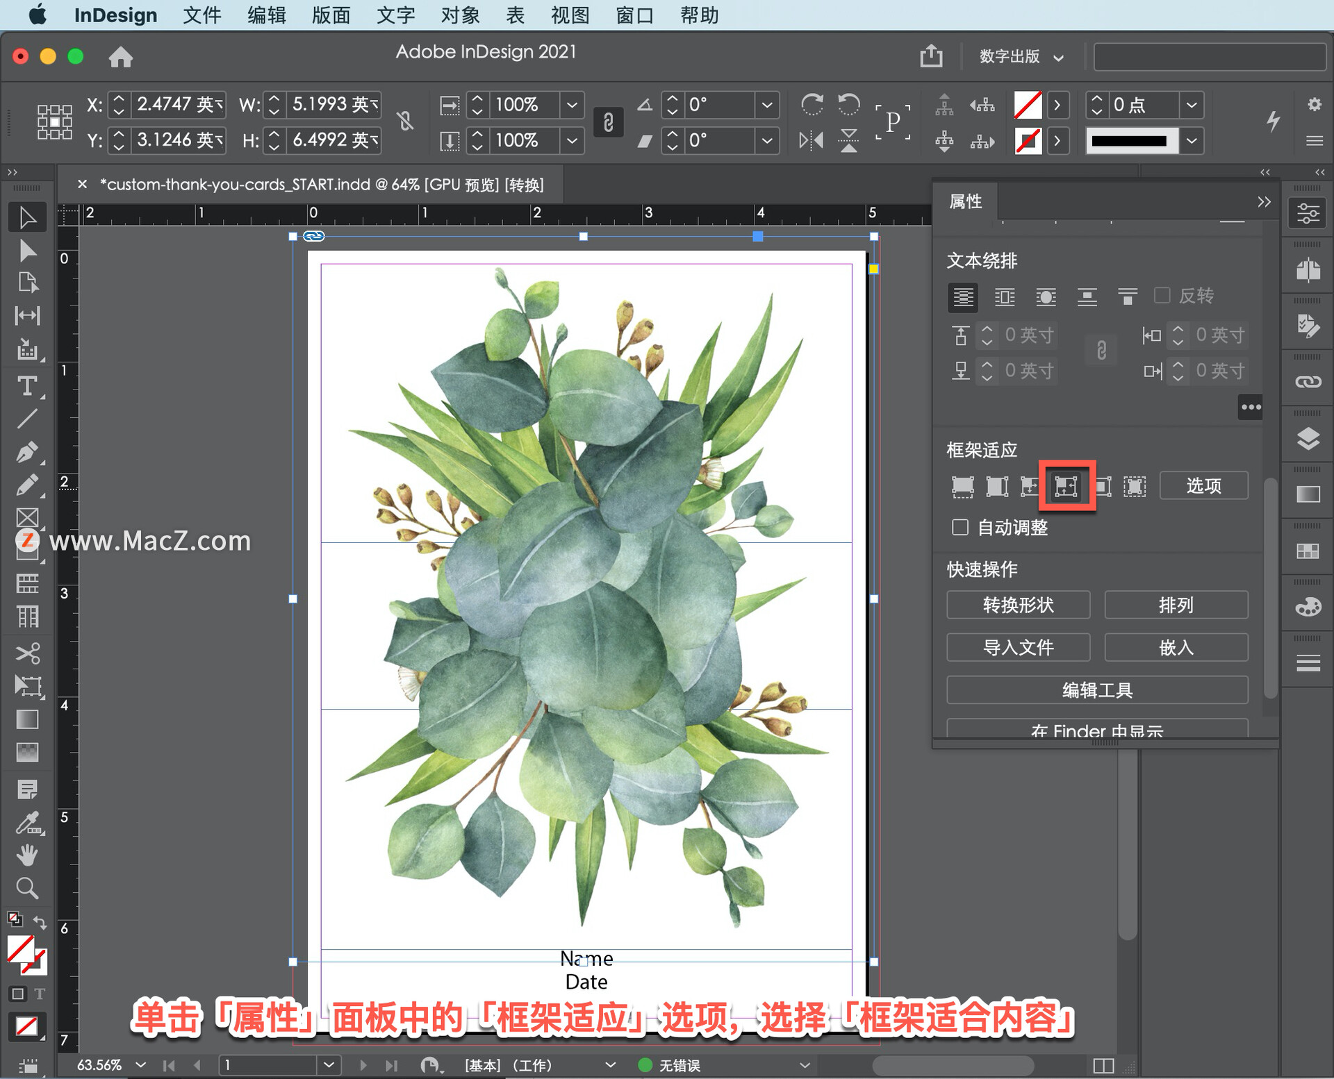Open the scale Y percentage dropdown

pos(572,141)
